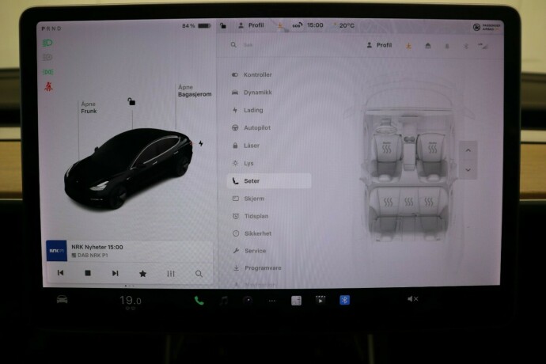Screen dimensions: 546x364
Task: Toggle the rear left seat heater
Action: click(389, 202)
